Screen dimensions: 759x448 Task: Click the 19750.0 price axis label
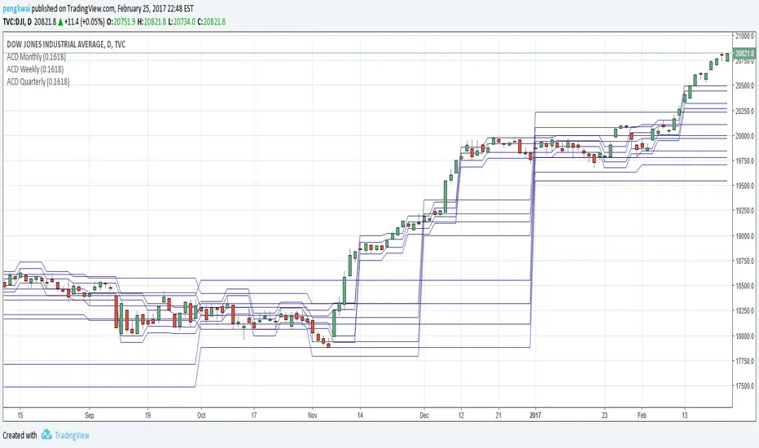[744, 160]
